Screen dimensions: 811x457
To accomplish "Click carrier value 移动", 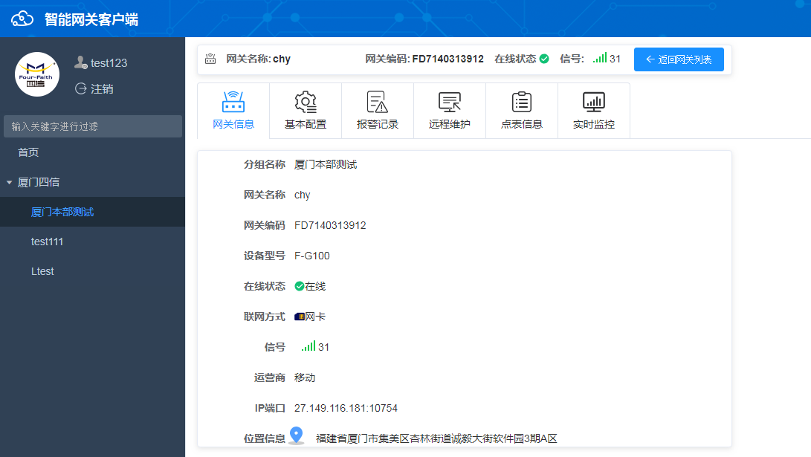I will click(305, 377).
